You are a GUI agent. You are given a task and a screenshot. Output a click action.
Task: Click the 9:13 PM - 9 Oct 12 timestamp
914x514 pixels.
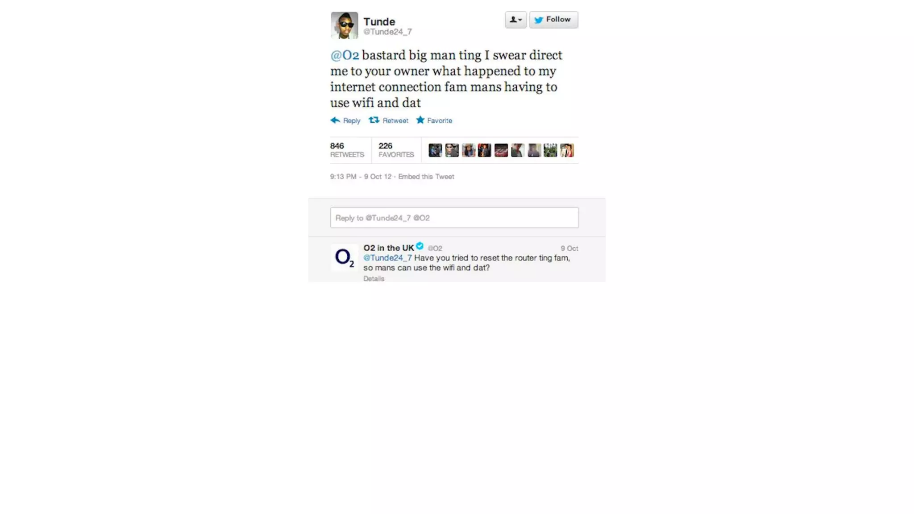361,177
